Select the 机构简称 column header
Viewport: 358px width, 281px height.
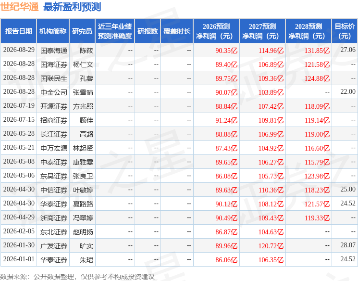[53, 31]
